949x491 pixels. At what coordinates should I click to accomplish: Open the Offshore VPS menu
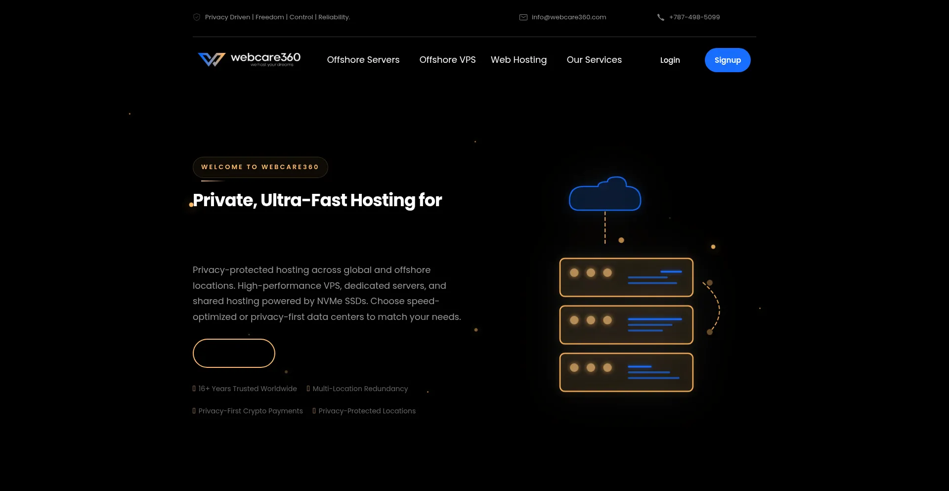pos(447,60)
